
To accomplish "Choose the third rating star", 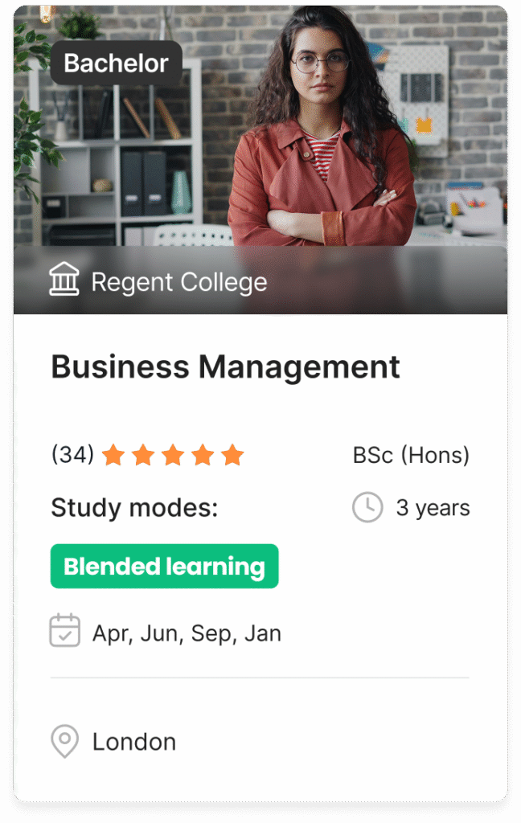I will click(x=173, y=456).
